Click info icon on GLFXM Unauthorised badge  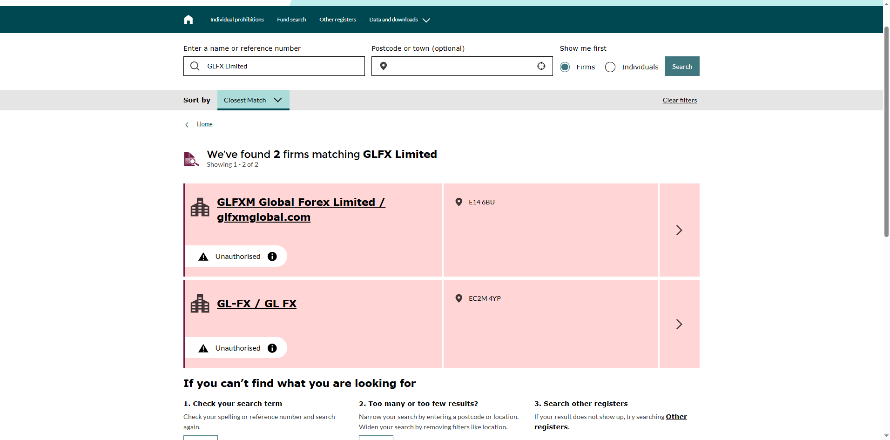click(x=272, y=257)
